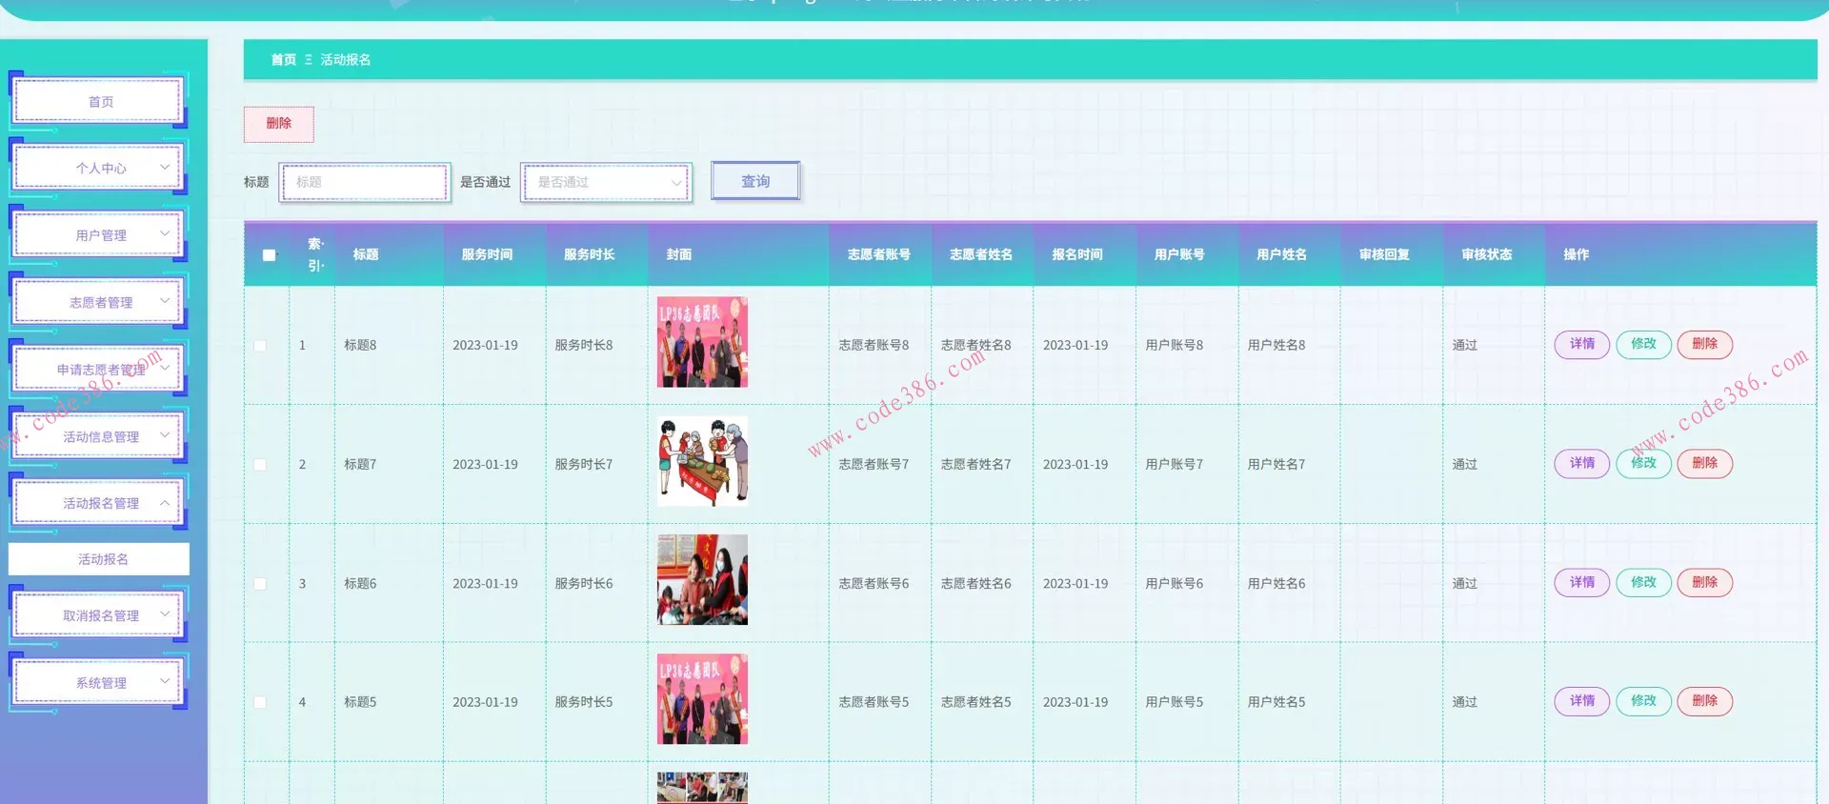Click the 查询 search button
This screenshot has height=804, width=1829.
click(755, 181)
